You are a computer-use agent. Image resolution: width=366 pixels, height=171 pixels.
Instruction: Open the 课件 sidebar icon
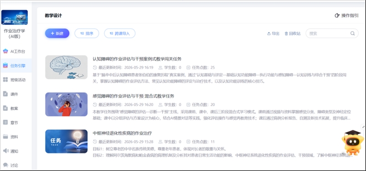click(x=5, y=94)
